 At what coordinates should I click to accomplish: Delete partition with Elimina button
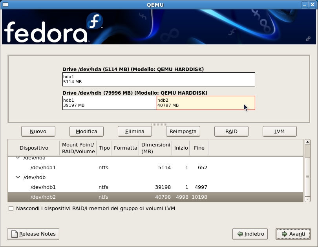click(135, 132)
